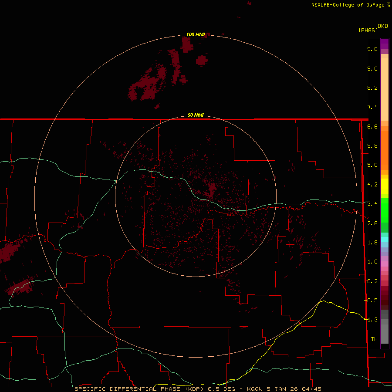Click the TH label on the color scale
The image size is (392, 392).
click(x=374, y=339)
